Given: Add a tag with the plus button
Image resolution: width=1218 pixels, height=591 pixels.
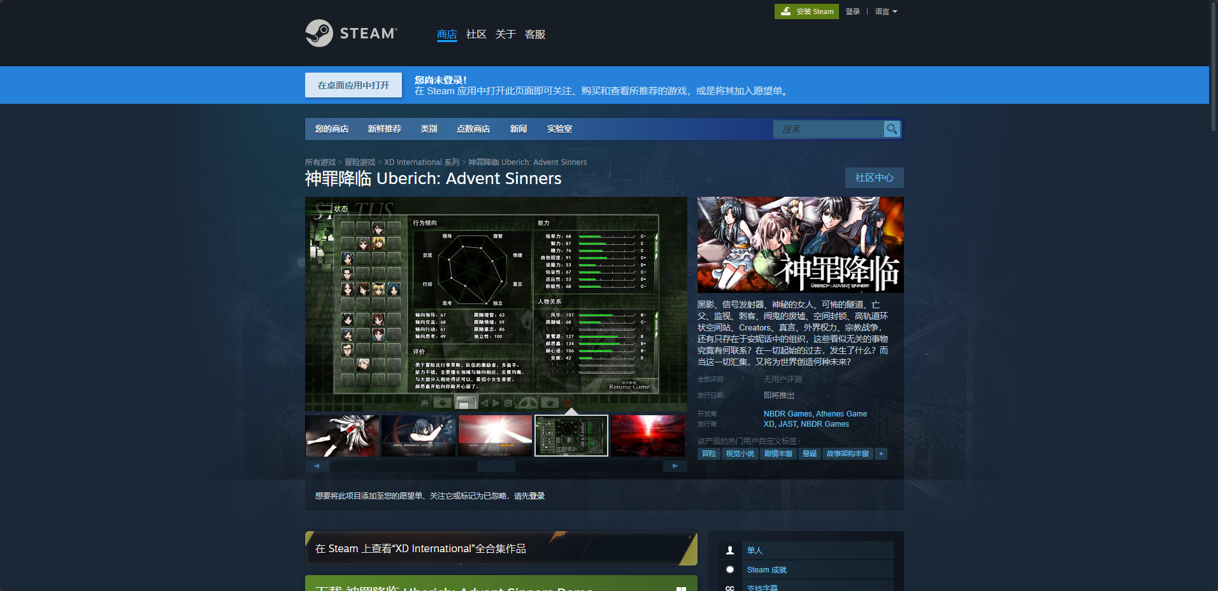Looking at the screenshot, I should pyautogui.click(x=881, y=454).
